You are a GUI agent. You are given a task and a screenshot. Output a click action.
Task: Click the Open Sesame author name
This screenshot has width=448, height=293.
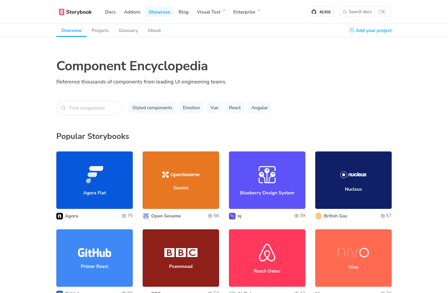pyautogui.click(x=166, y=216)
